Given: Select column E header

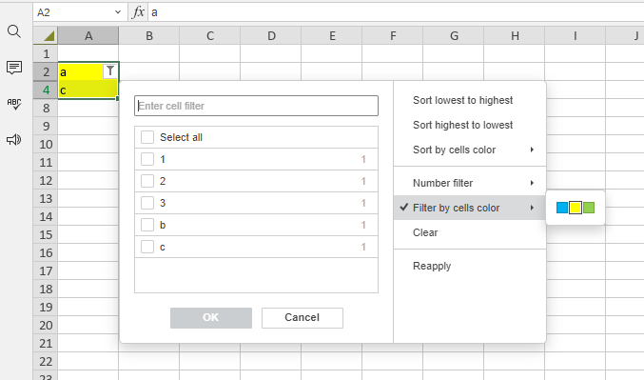Looking at the screenshot, I should [332, 36].
